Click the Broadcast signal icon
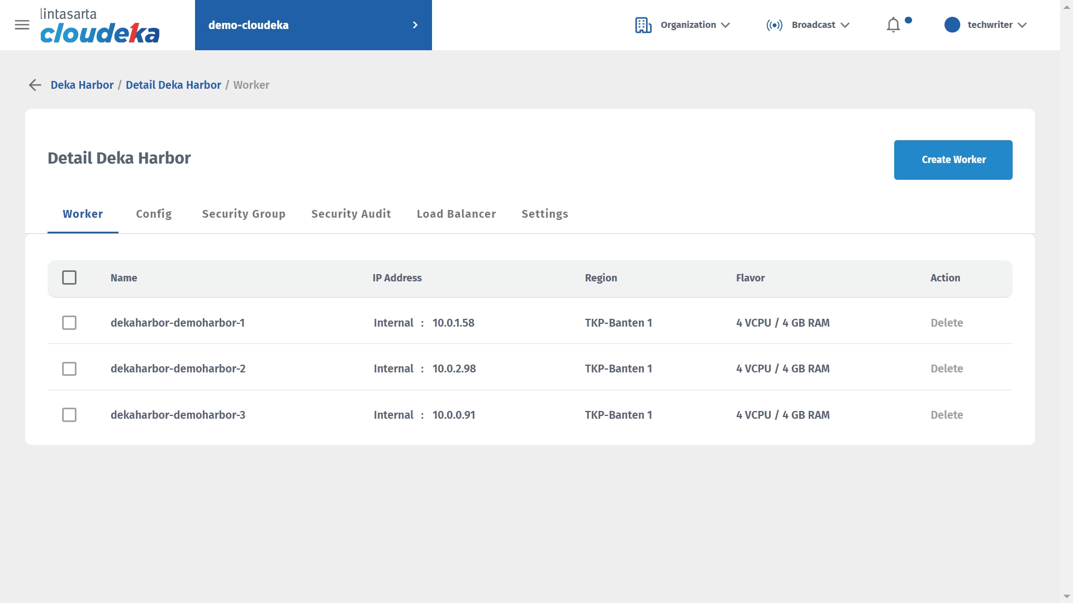This screenshot has width=1073, height=603. (774, 25)
